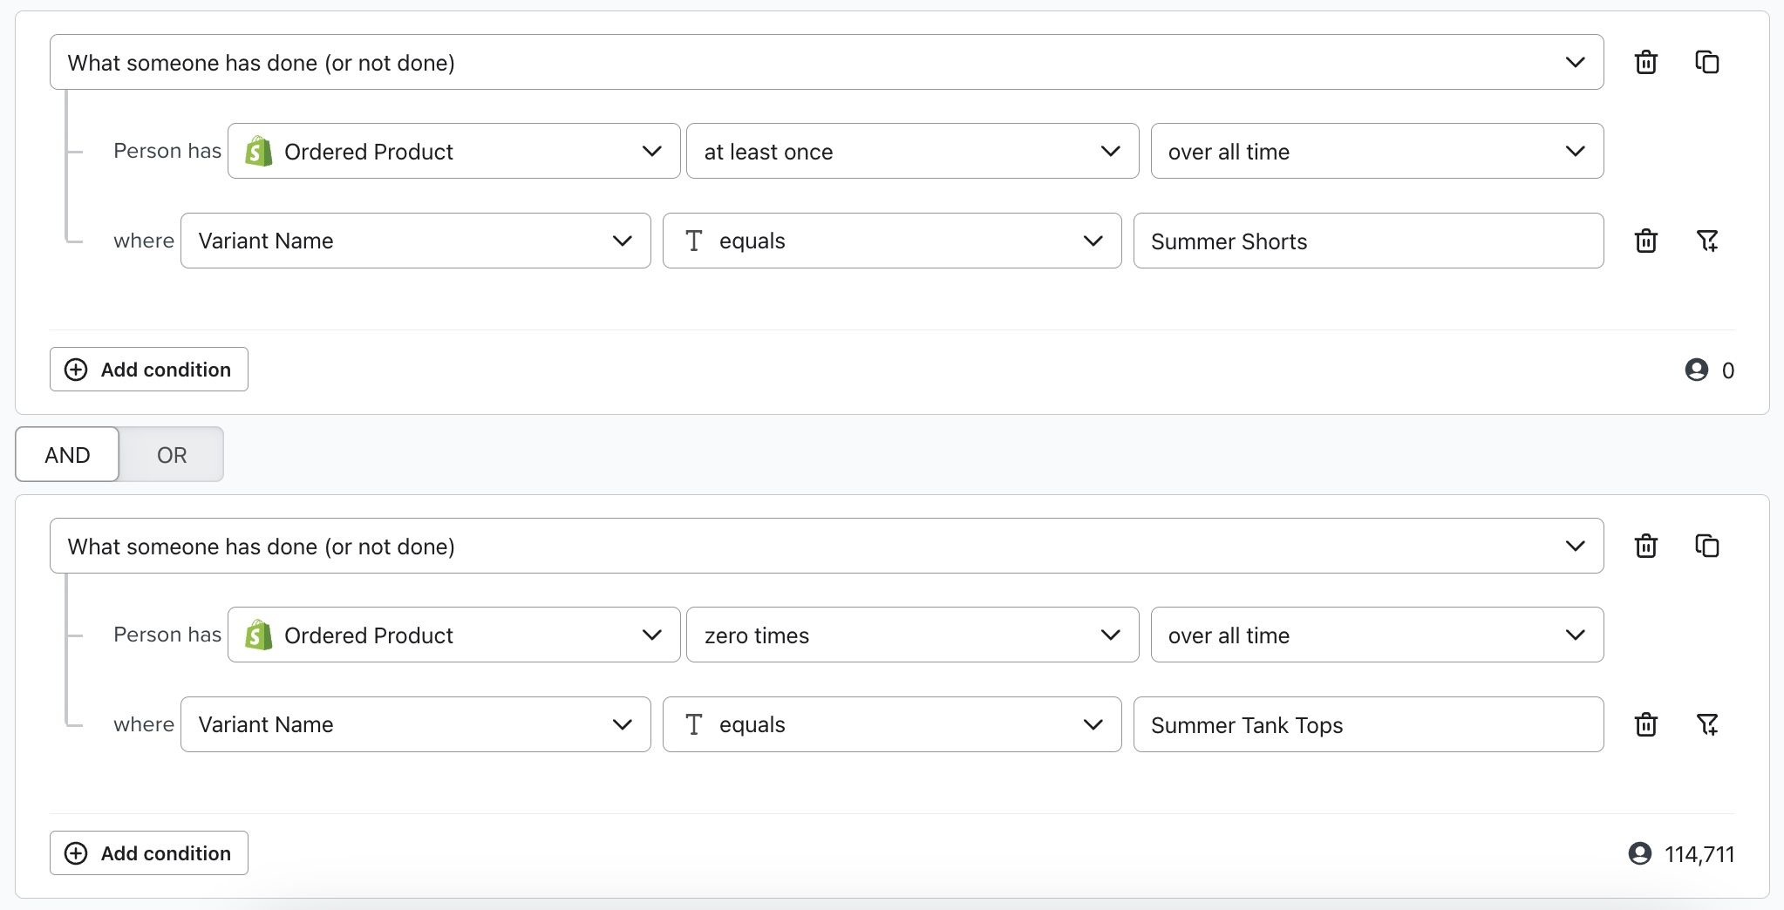1784x910 pixels.
Task: Click the Summer Shorts value field
Action: point(1367,241)
